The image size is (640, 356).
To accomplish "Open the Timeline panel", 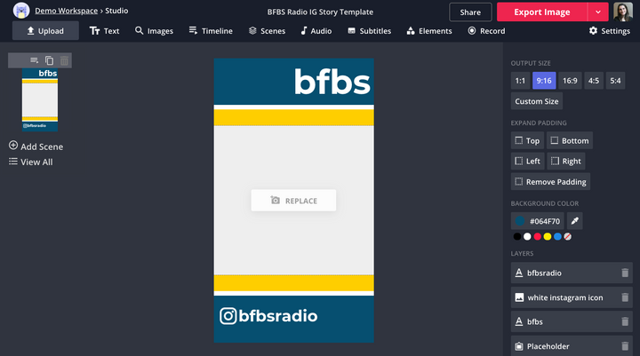I will [211, 31].
